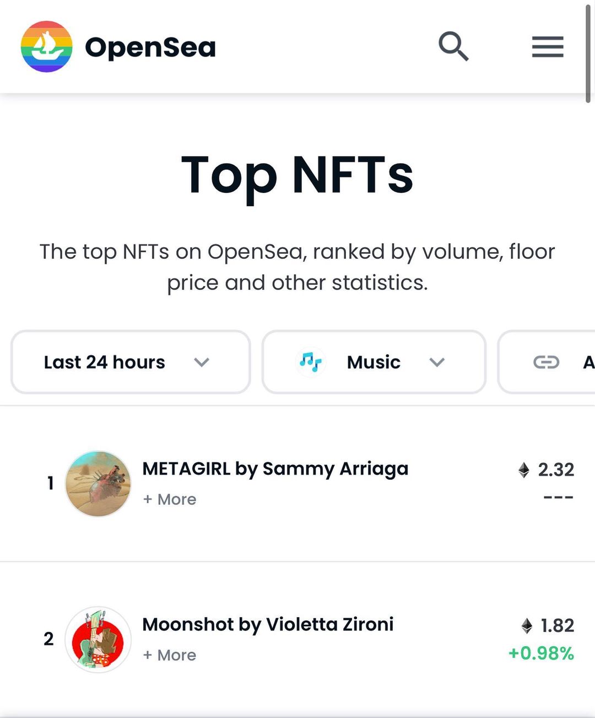Click the Ethereum icon beside 2.32
Viewport: 595px width, 718px height.
(524, 470)
